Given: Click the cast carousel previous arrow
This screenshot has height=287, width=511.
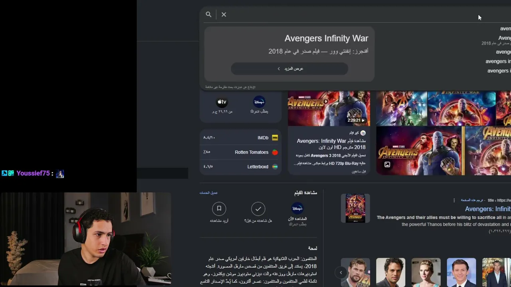Looking at the screenshot, I should click(341, 273).
